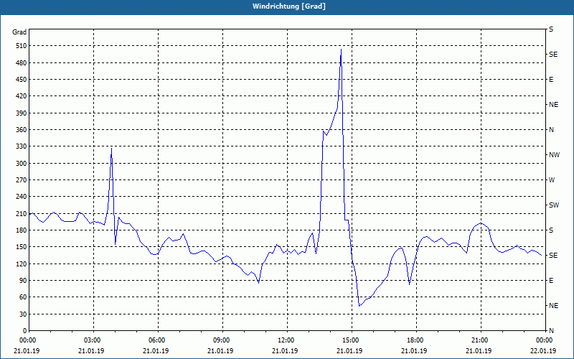574x359 pixels.
Task: Click the y-axis value 270
Action: 22,180
